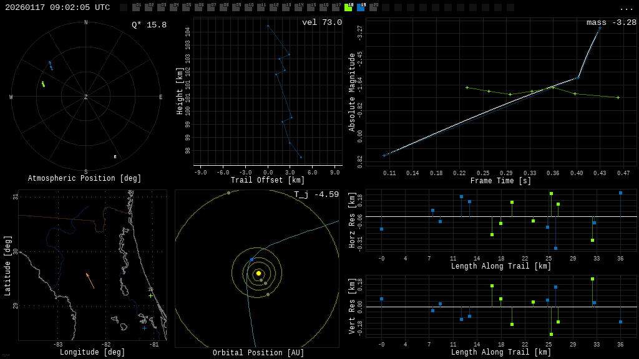
Task: Click the Orbital Position [AU] label
Action: [x=258, y=353]
